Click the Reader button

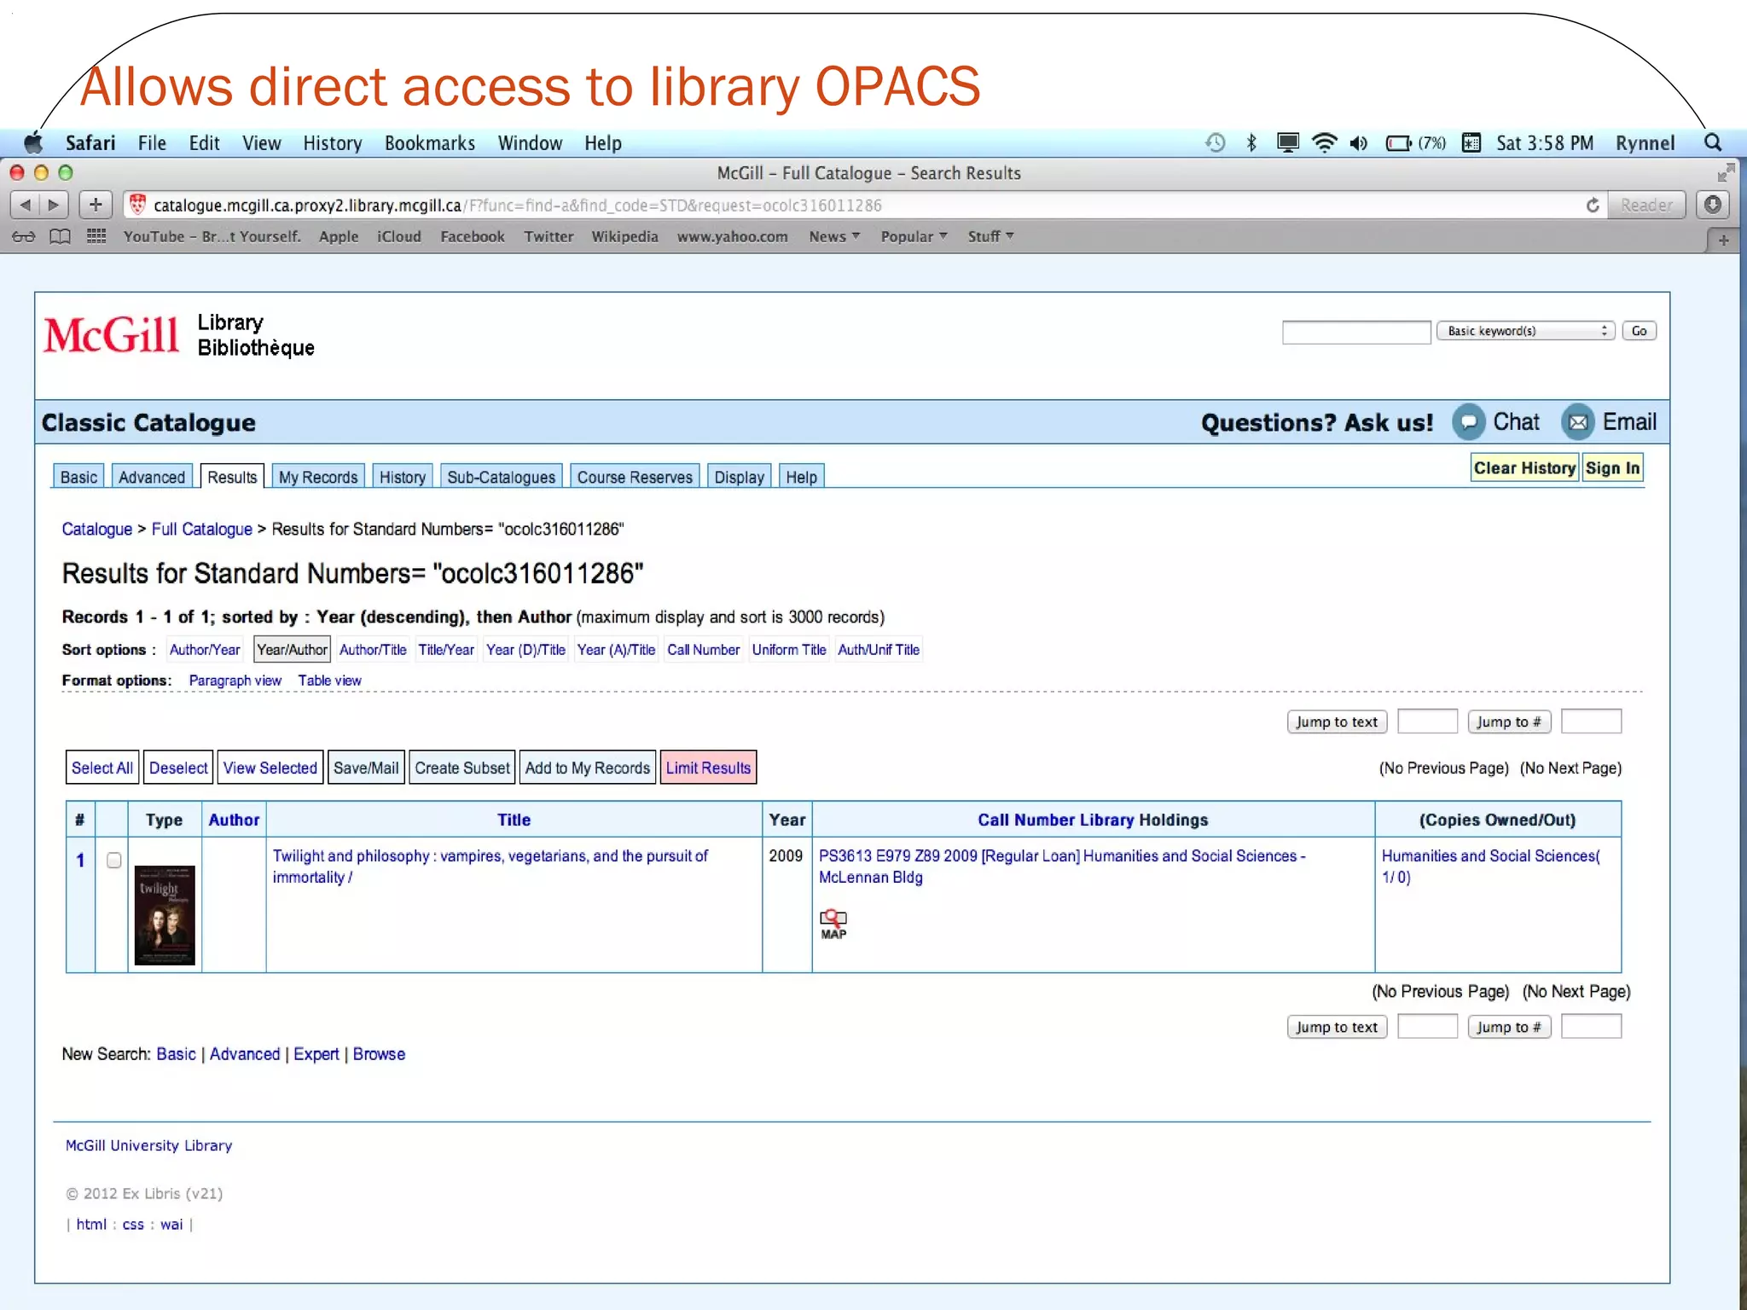coord(1646,205)
